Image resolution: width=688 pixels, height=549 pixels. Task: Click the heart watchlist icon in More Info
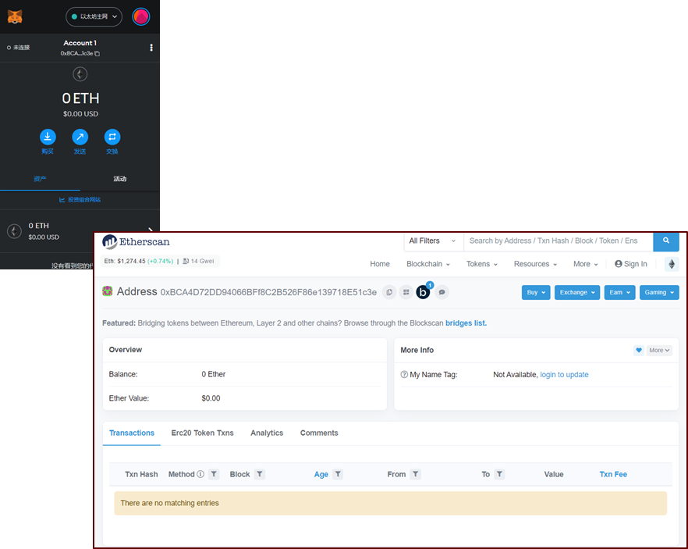[639, 350]
